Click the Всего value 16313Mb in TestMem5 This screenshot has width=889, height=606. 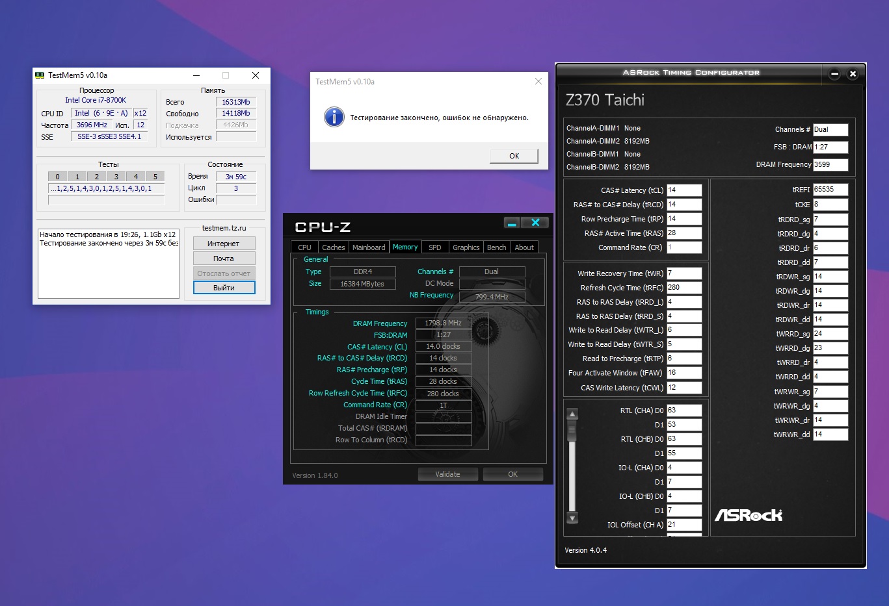(x=236, y=102)
